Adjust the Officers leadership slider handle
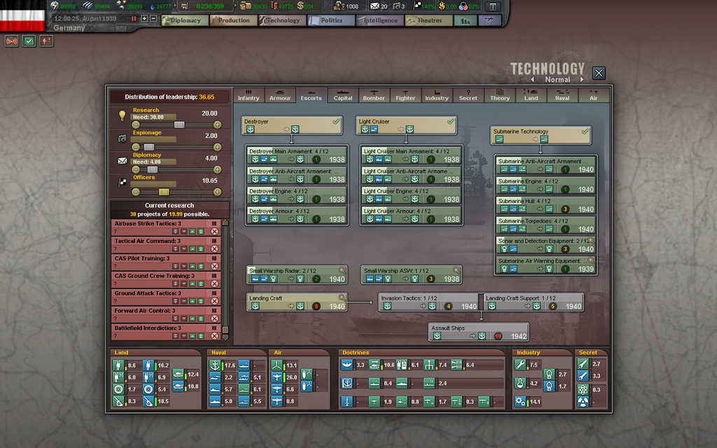Viewport: 717px width, 448px height. (x=164, y=192)
